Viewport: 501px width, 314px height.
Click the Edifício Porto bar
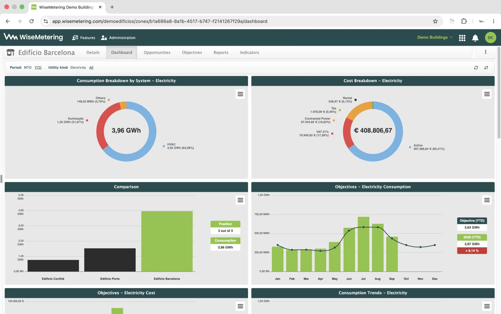(110, 260)
